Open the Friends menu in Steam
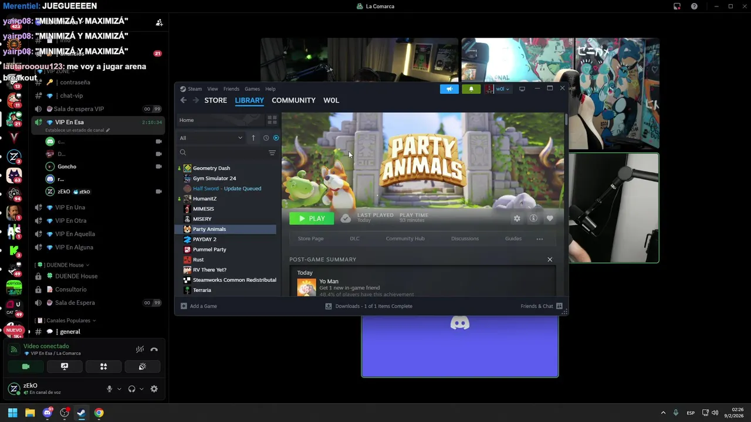The height and width of the screenshot is (422, 751). pos(231,89)
